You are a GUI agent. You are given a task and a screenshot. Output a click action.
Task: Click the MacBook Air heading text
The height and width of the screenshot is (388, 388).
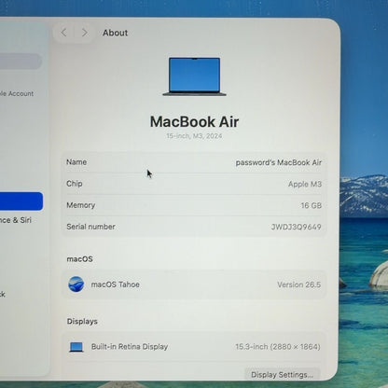pyautogui.click(x=194, y=121)
